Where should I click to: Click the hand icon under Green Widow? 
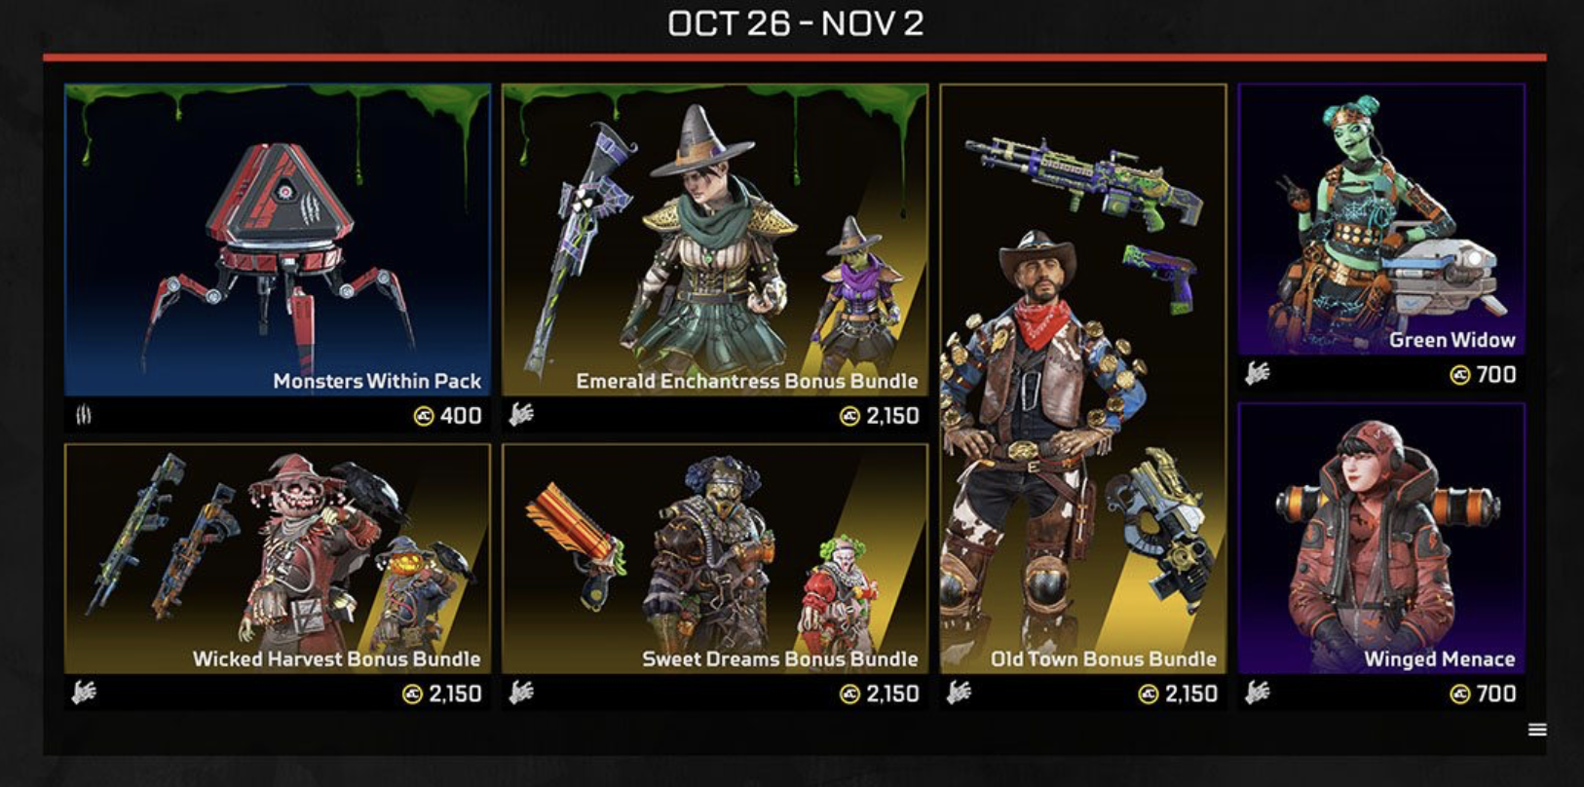1258,373
